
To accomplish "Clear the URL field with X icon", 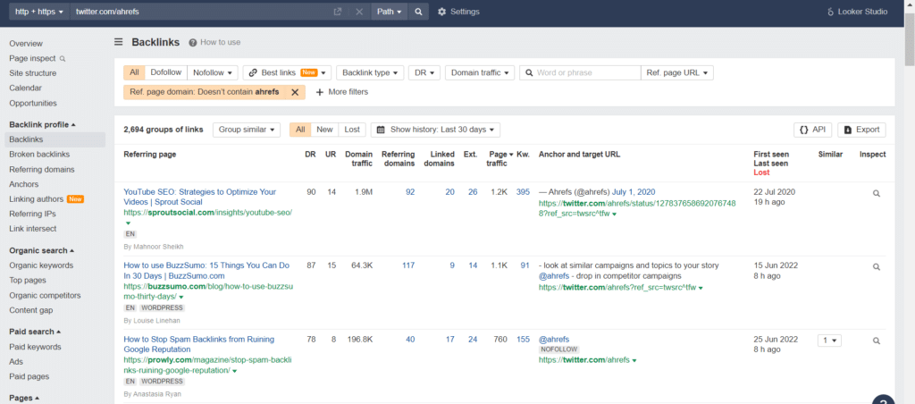I will tap(359, 12).
